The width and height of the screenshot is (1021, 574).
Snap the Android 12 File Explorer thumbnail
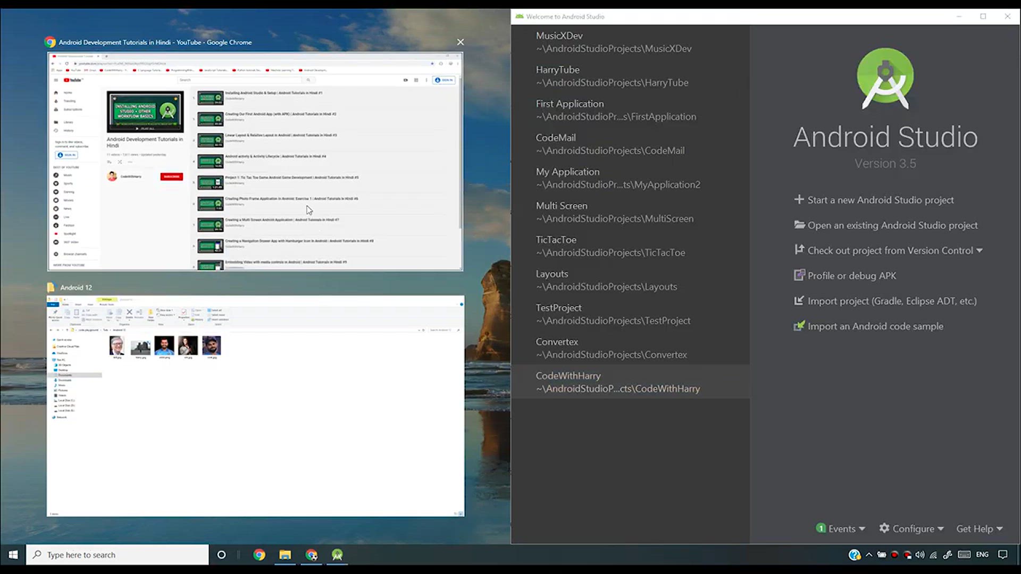255,406
